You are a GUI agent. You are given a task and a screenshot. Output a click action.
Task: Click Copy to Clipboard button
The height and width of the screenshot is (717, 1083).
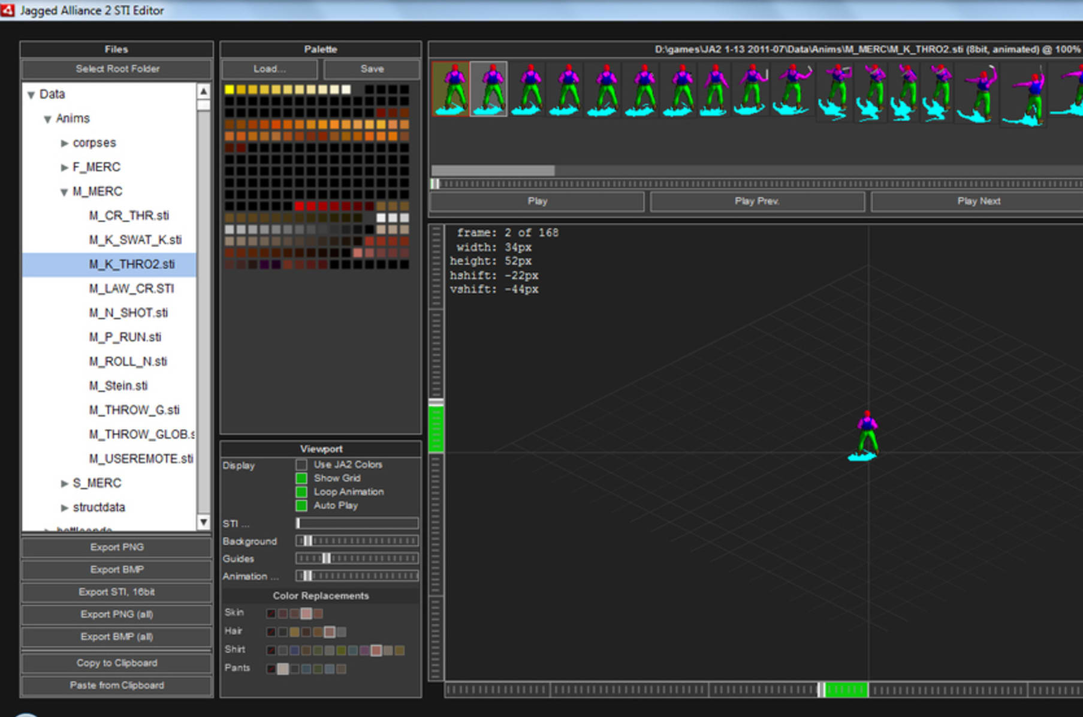point(117,663)
